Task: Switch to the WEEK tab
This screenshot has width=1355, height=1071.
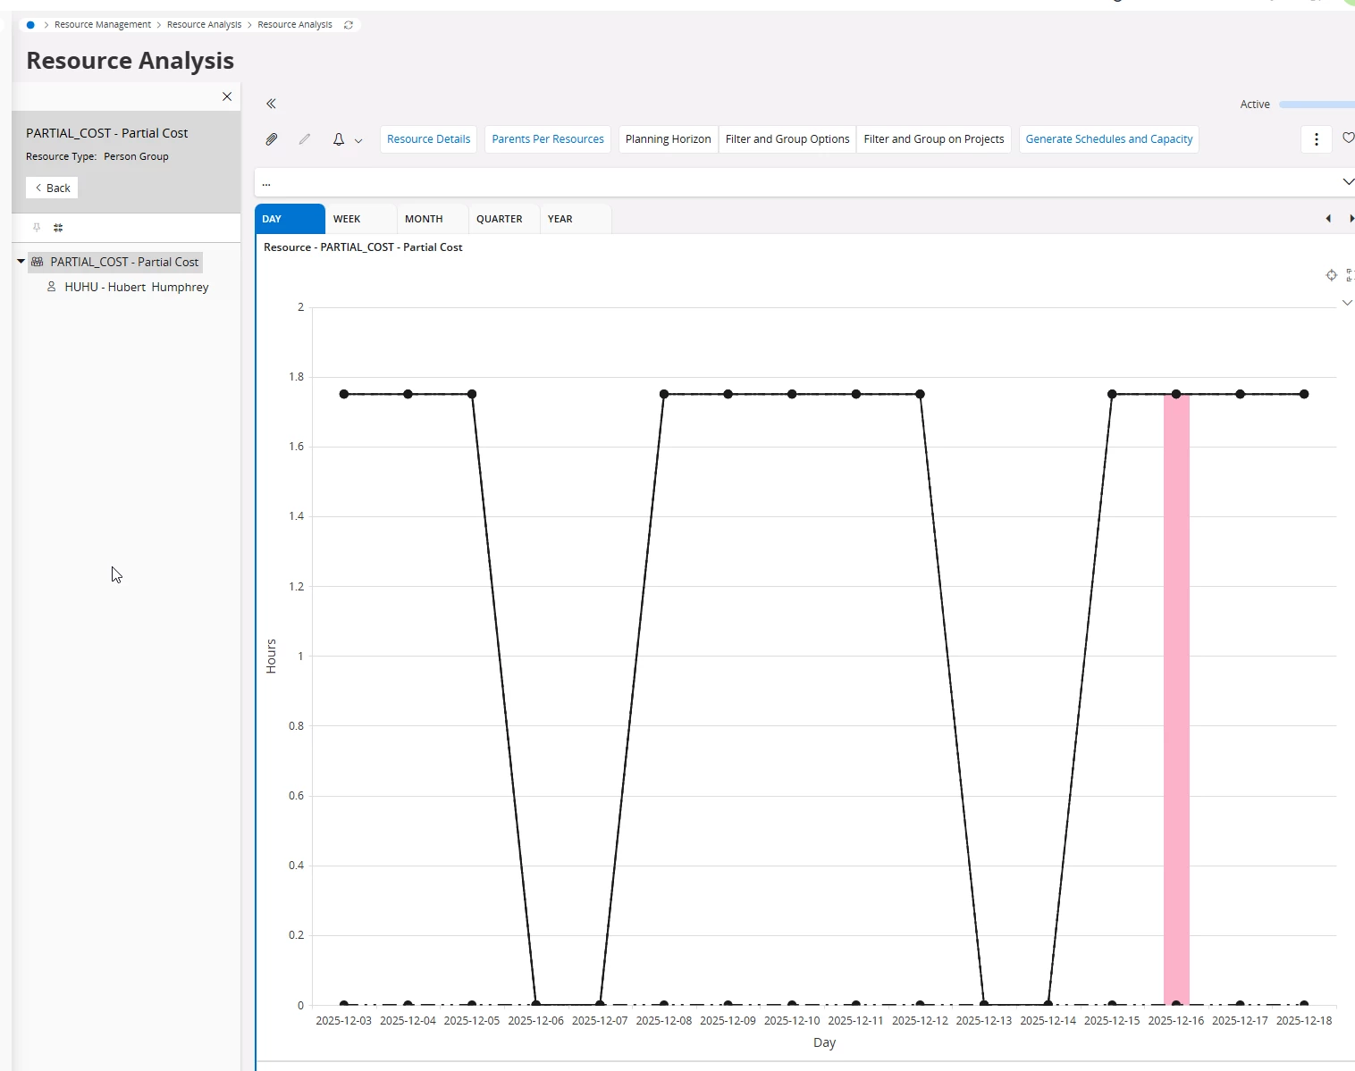Action: tap(347, 219)
